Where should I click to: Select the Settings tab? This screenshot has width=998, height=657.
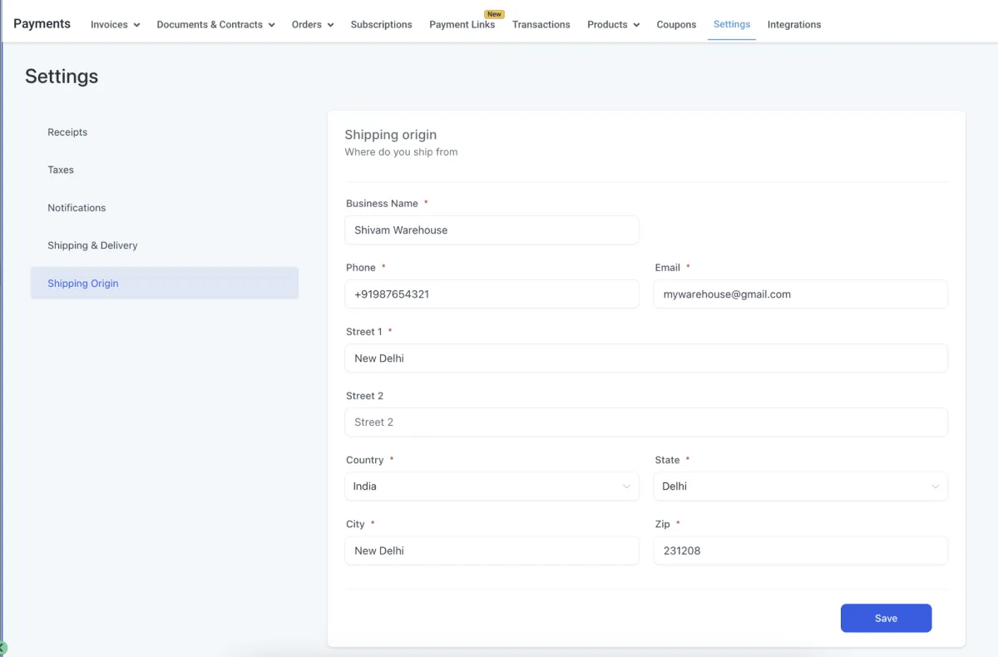tap(732, 25)
